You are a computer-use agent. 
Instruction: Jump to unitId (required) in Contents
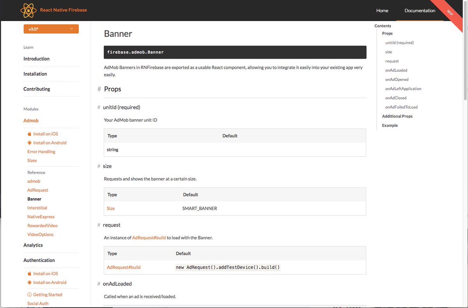click(x=399, y=43)
